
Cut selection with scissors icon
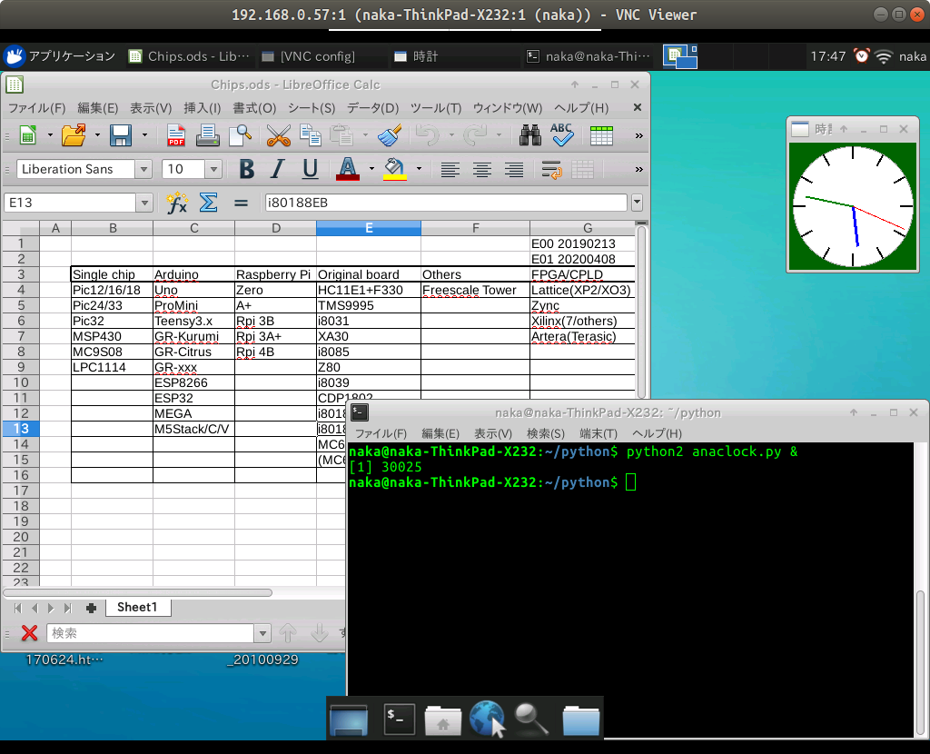tap(278, 135)
